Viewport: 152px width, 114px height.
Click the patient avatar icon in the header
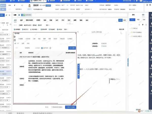tap(30, 5)
